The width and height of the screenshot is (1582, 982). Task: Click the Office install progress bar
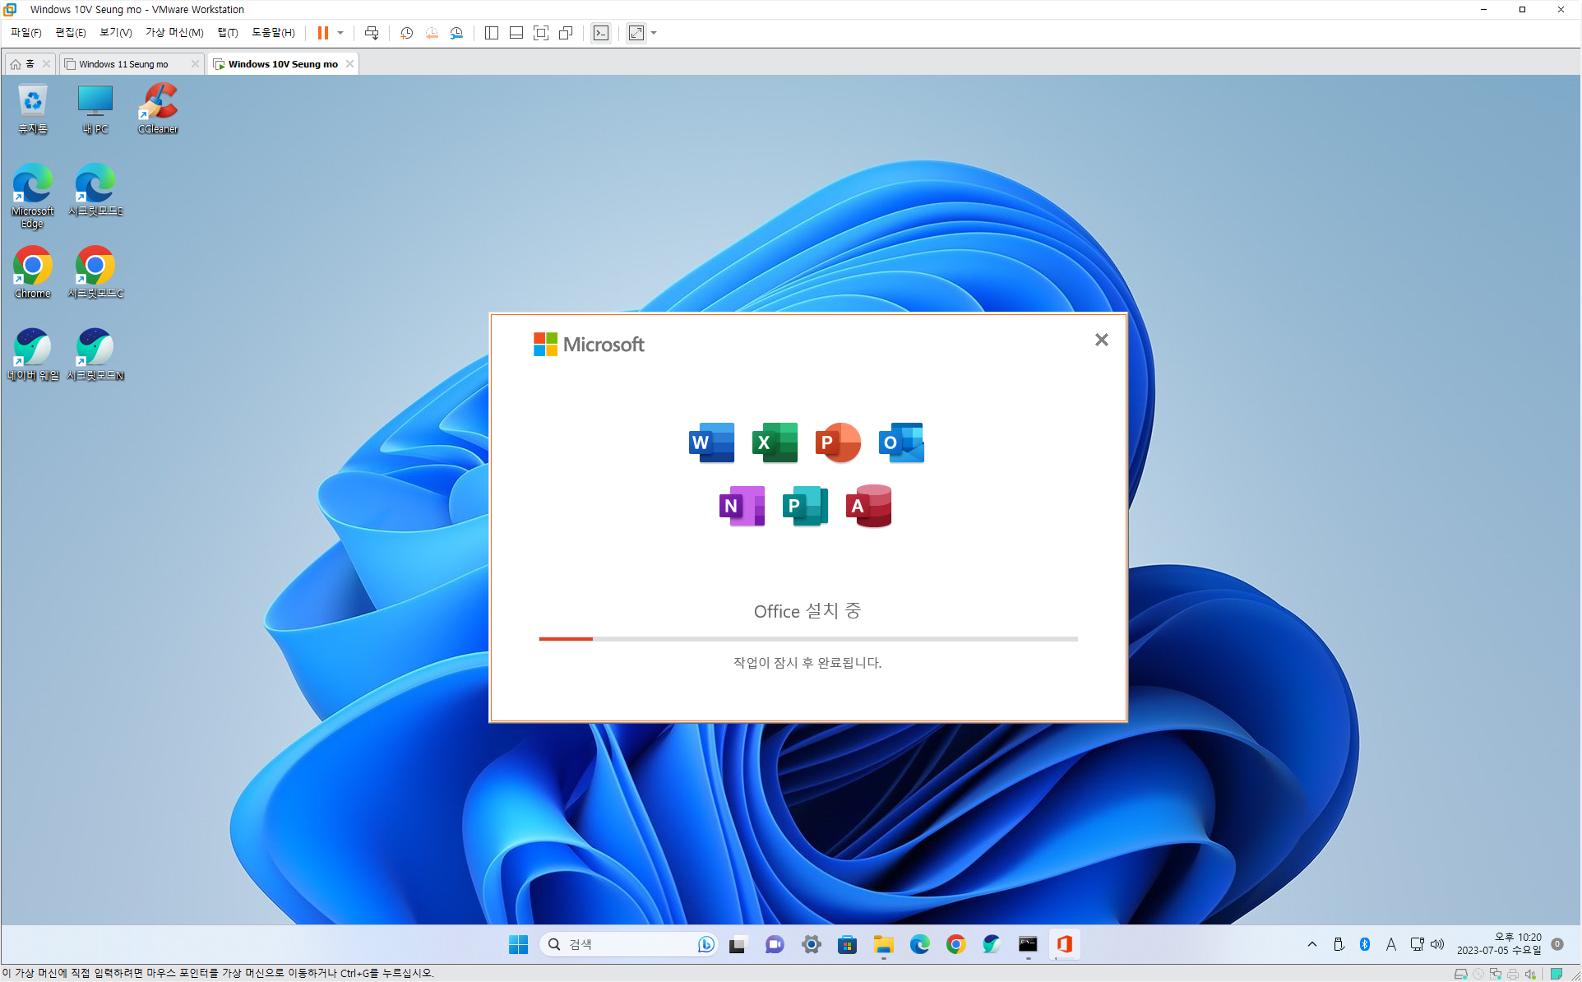click(807, 638)
